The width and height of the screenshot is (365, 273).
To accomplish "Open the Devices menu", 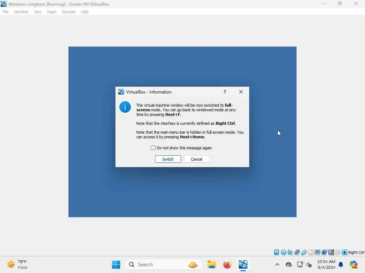I will [68, 12].
